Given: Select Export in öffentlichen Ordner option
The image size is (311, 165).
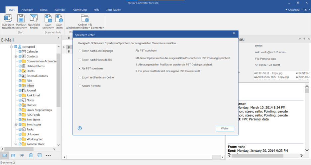Looking at the screenshot, I should click(x=97, y=78).
